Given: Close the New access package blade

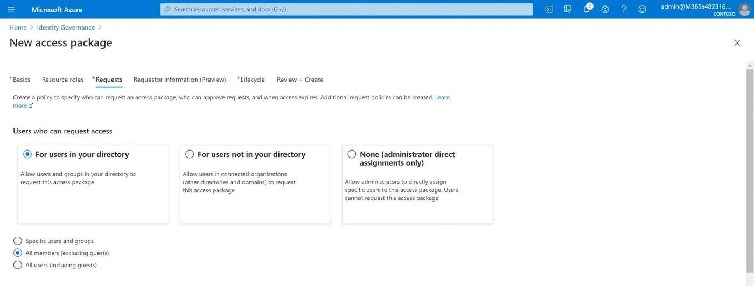Looking at the screenshot, I should click(737, 43).
